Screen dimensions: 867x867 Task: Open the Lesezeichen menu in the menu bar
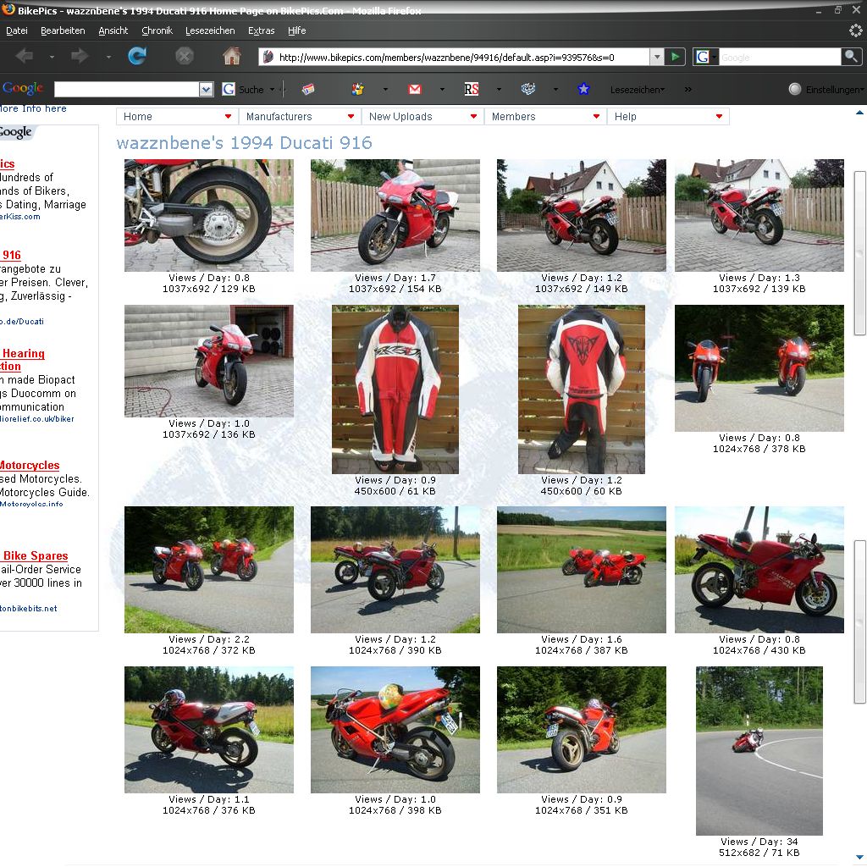point(210,31)
